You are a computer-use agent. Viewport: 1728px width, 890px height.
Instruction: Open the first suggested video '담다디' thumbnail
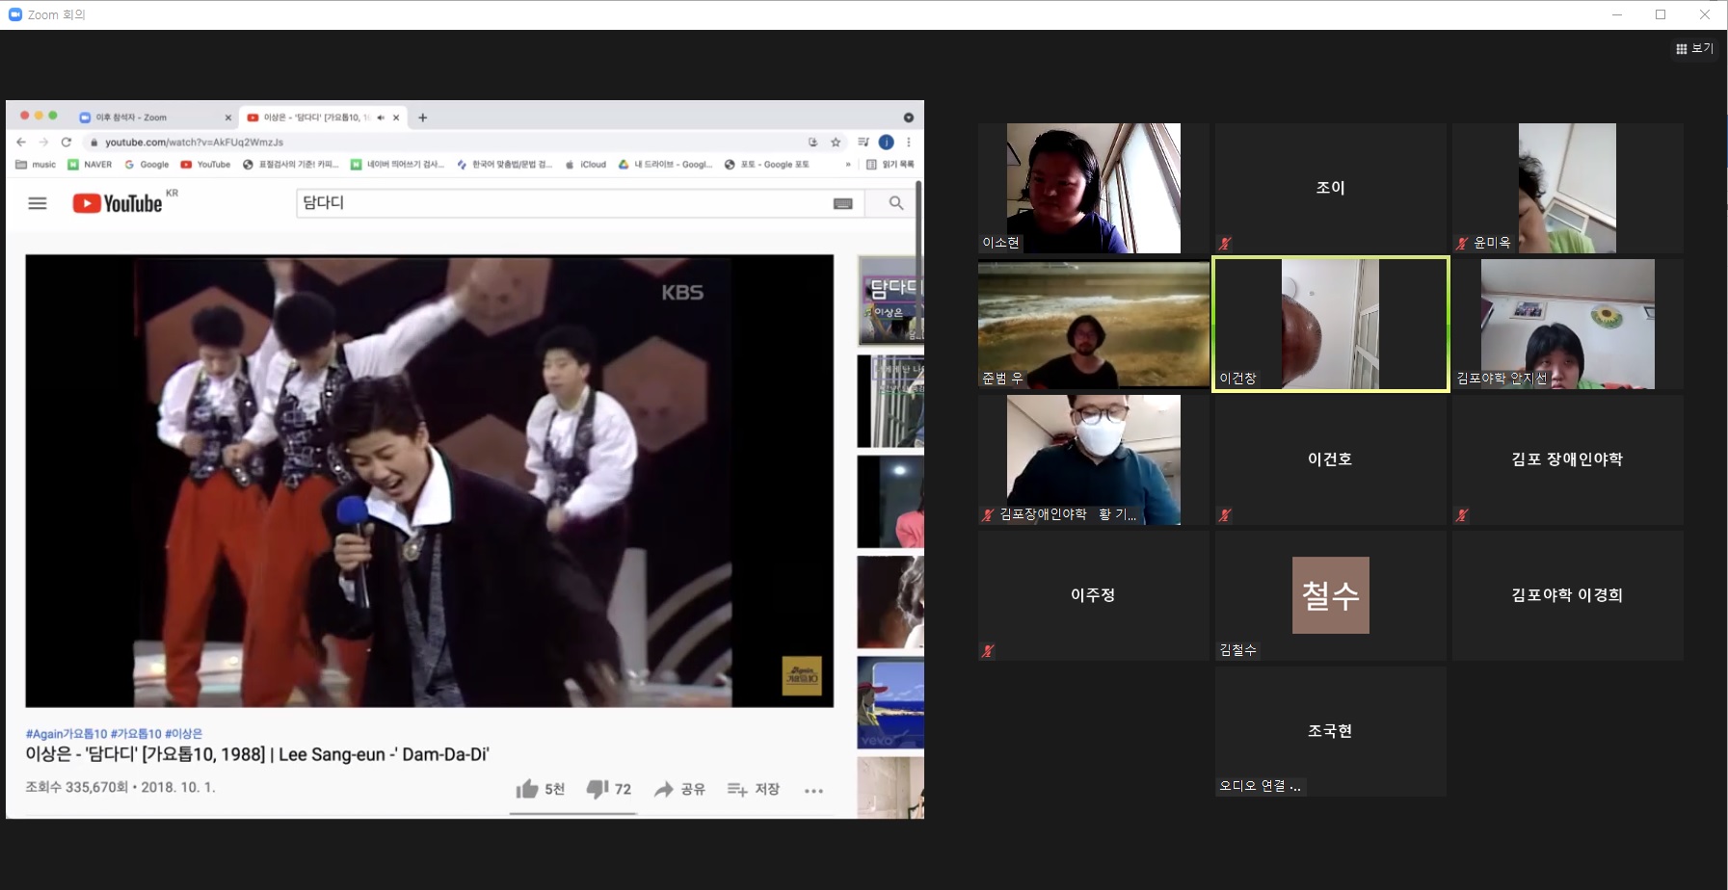pos(891,301)
